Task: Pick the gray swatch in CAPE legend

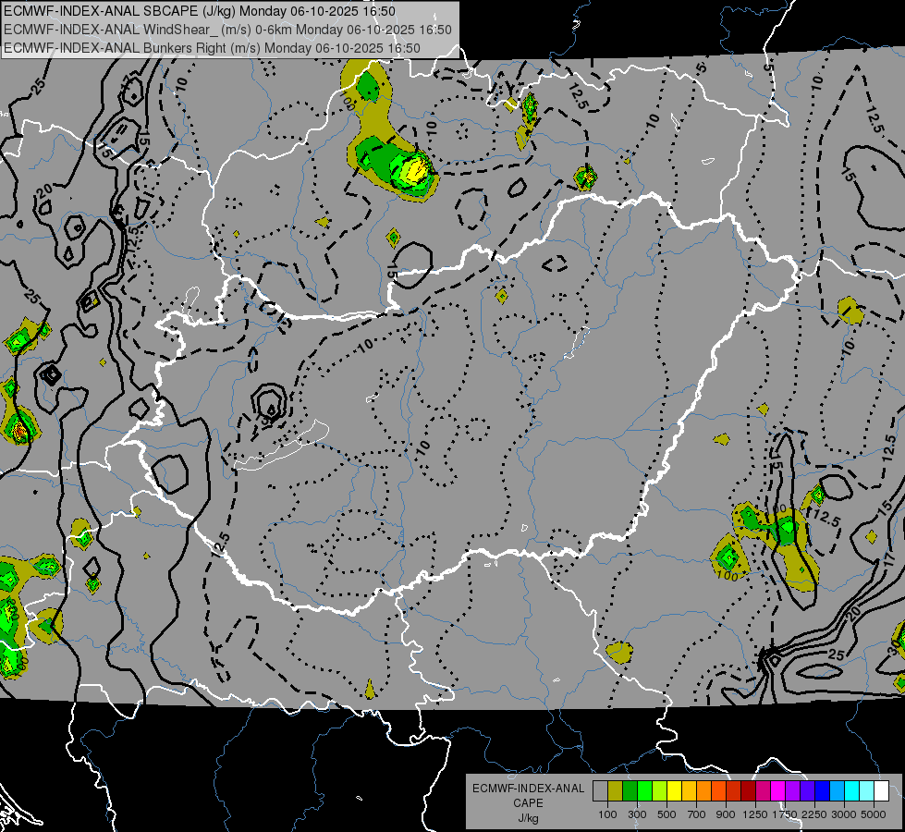Action: [x=600, y=791]
